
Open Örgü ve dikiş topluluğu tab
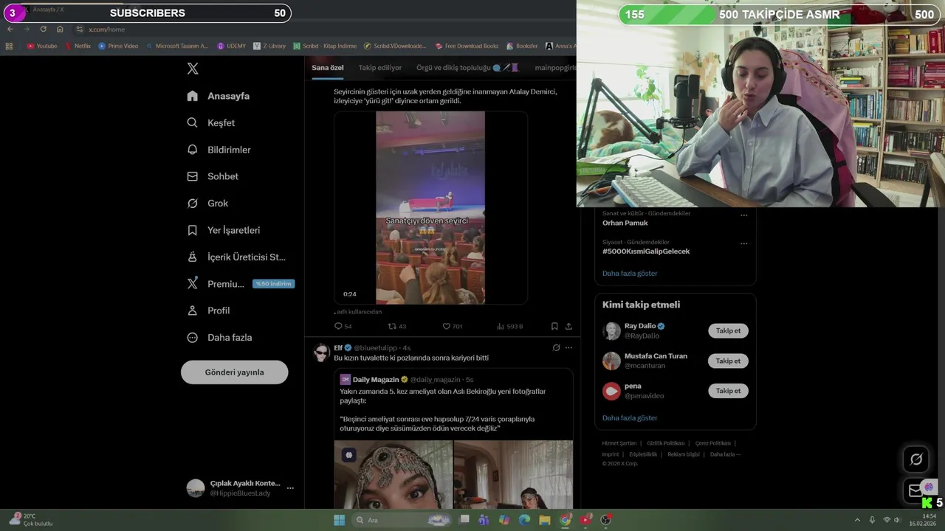[467, 68]
